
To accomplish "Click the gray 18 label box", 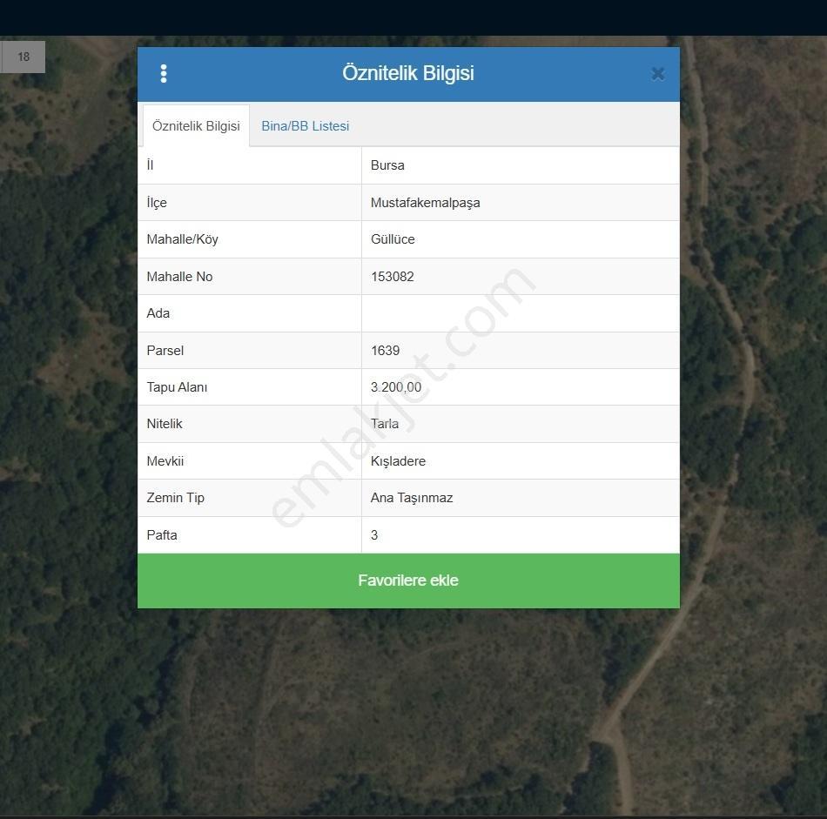I will coord(24,57).
